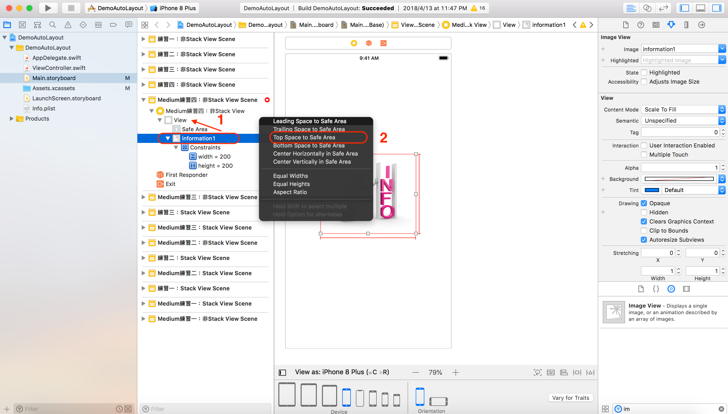728x414 pixels.
Task: Open the Image name dropdown
Action: (x=722, y=49)
